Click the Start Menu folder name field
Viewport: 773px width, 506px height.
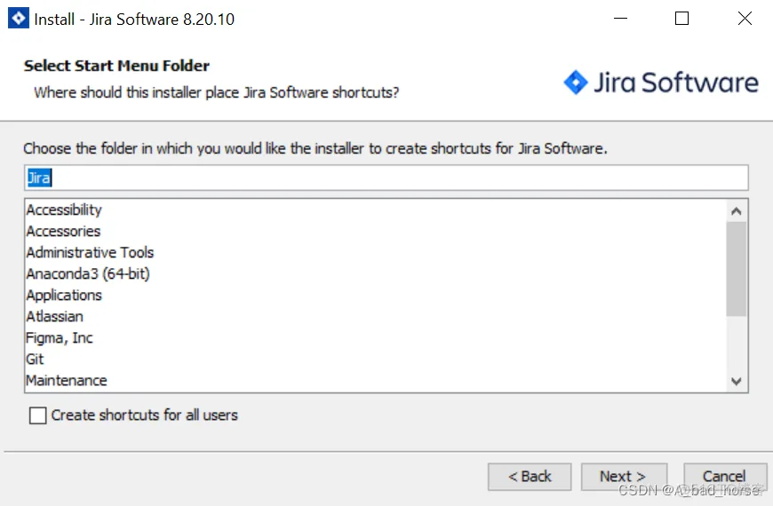pyautogui.click(x=386, y=178)
